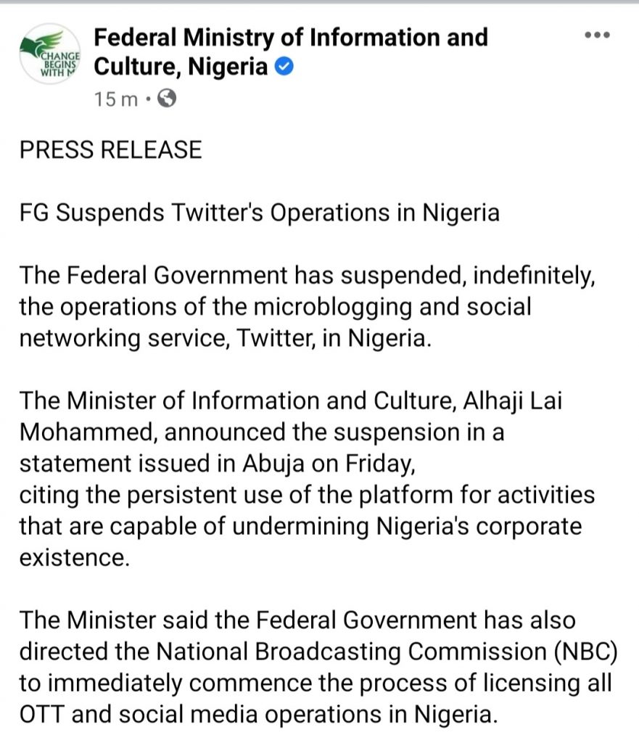Click the line about undermining Nigeria's corporate

click(301, 527)
